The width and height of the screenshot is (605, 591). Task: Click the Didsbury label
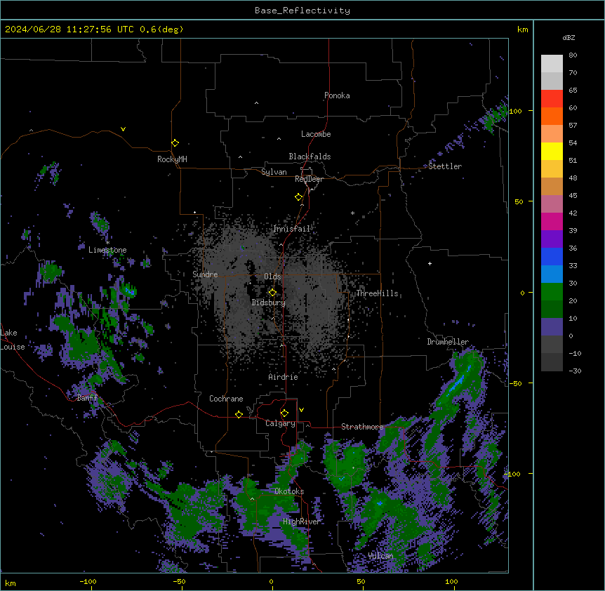click(x=269, y=303)
